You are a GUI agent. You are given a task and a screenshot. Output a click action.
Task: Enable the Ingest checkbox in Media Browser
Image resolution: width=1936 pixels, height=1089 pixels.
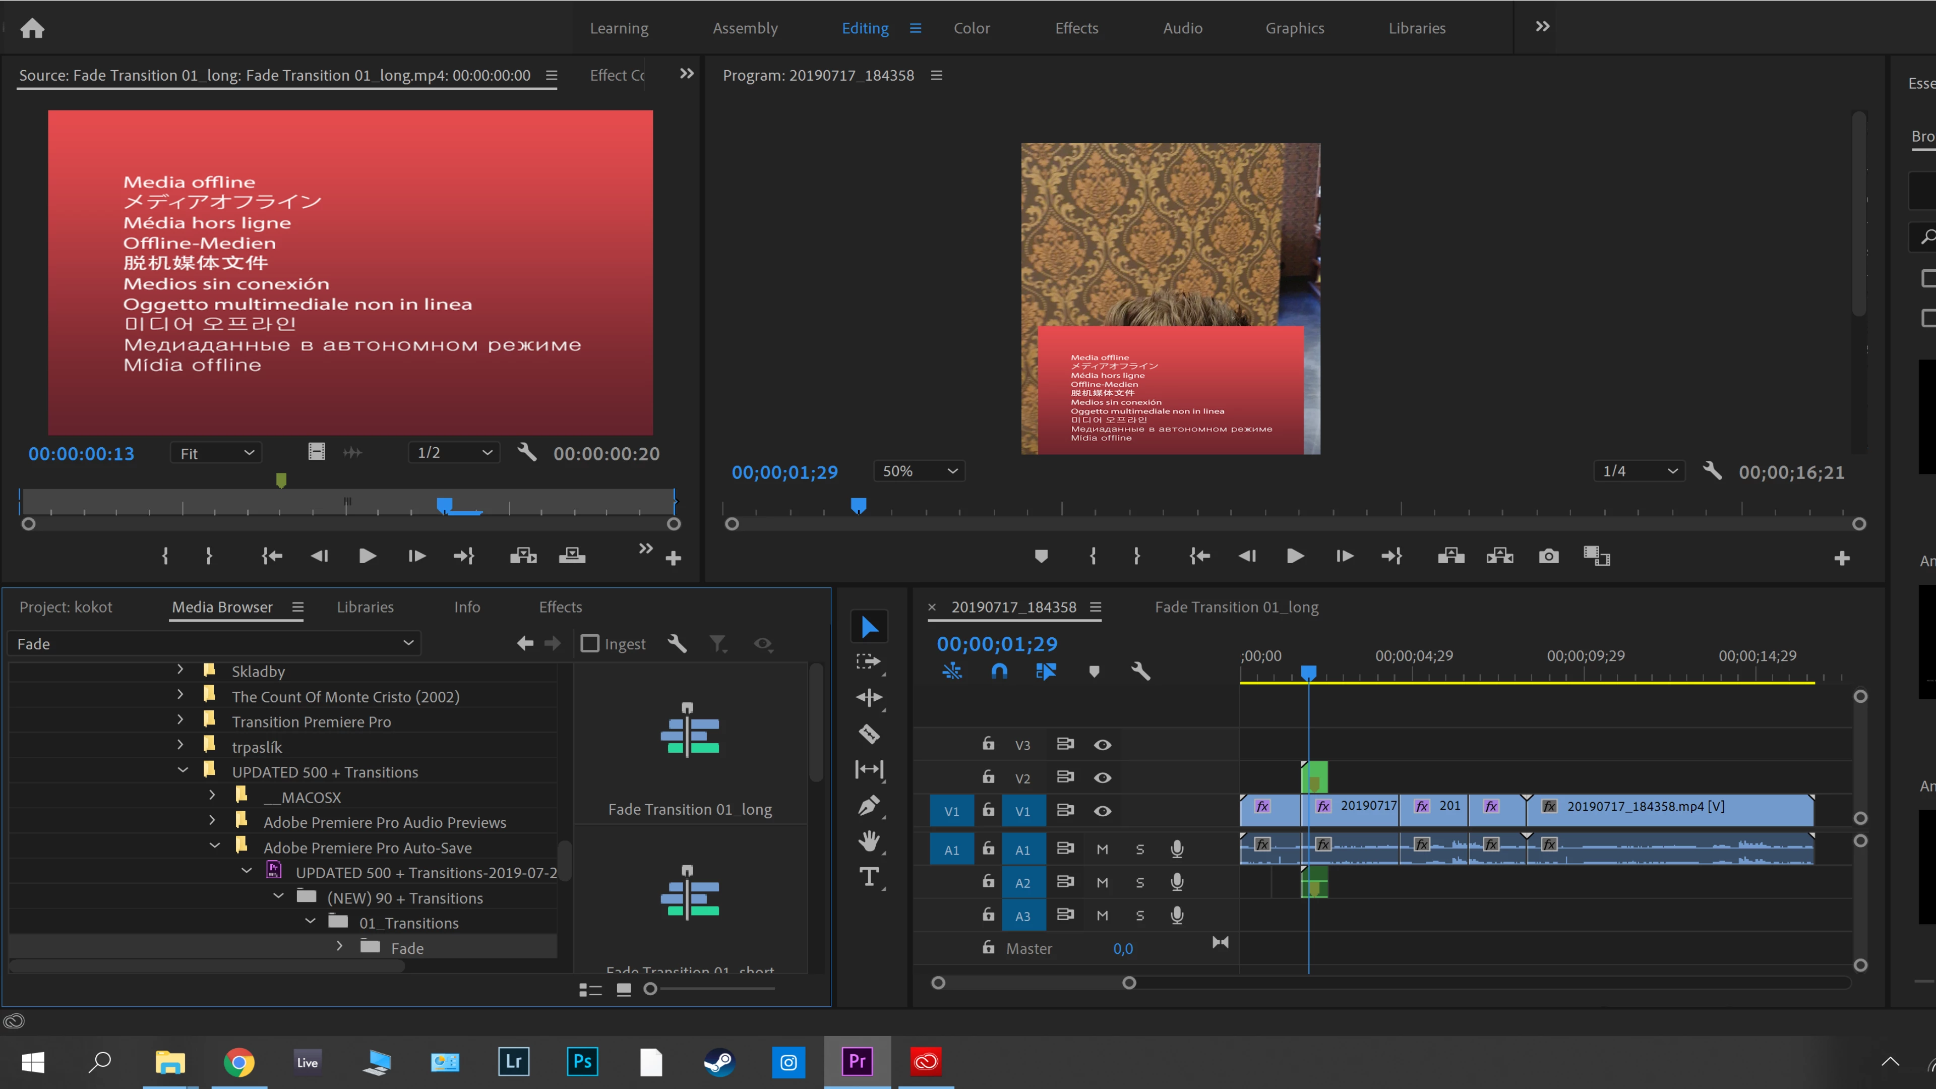click(x=590, y=643)
